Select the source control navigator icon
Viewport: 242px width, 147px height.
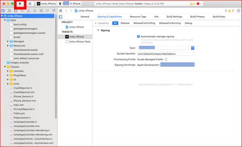pyautogui.click(x=9, y=10)
